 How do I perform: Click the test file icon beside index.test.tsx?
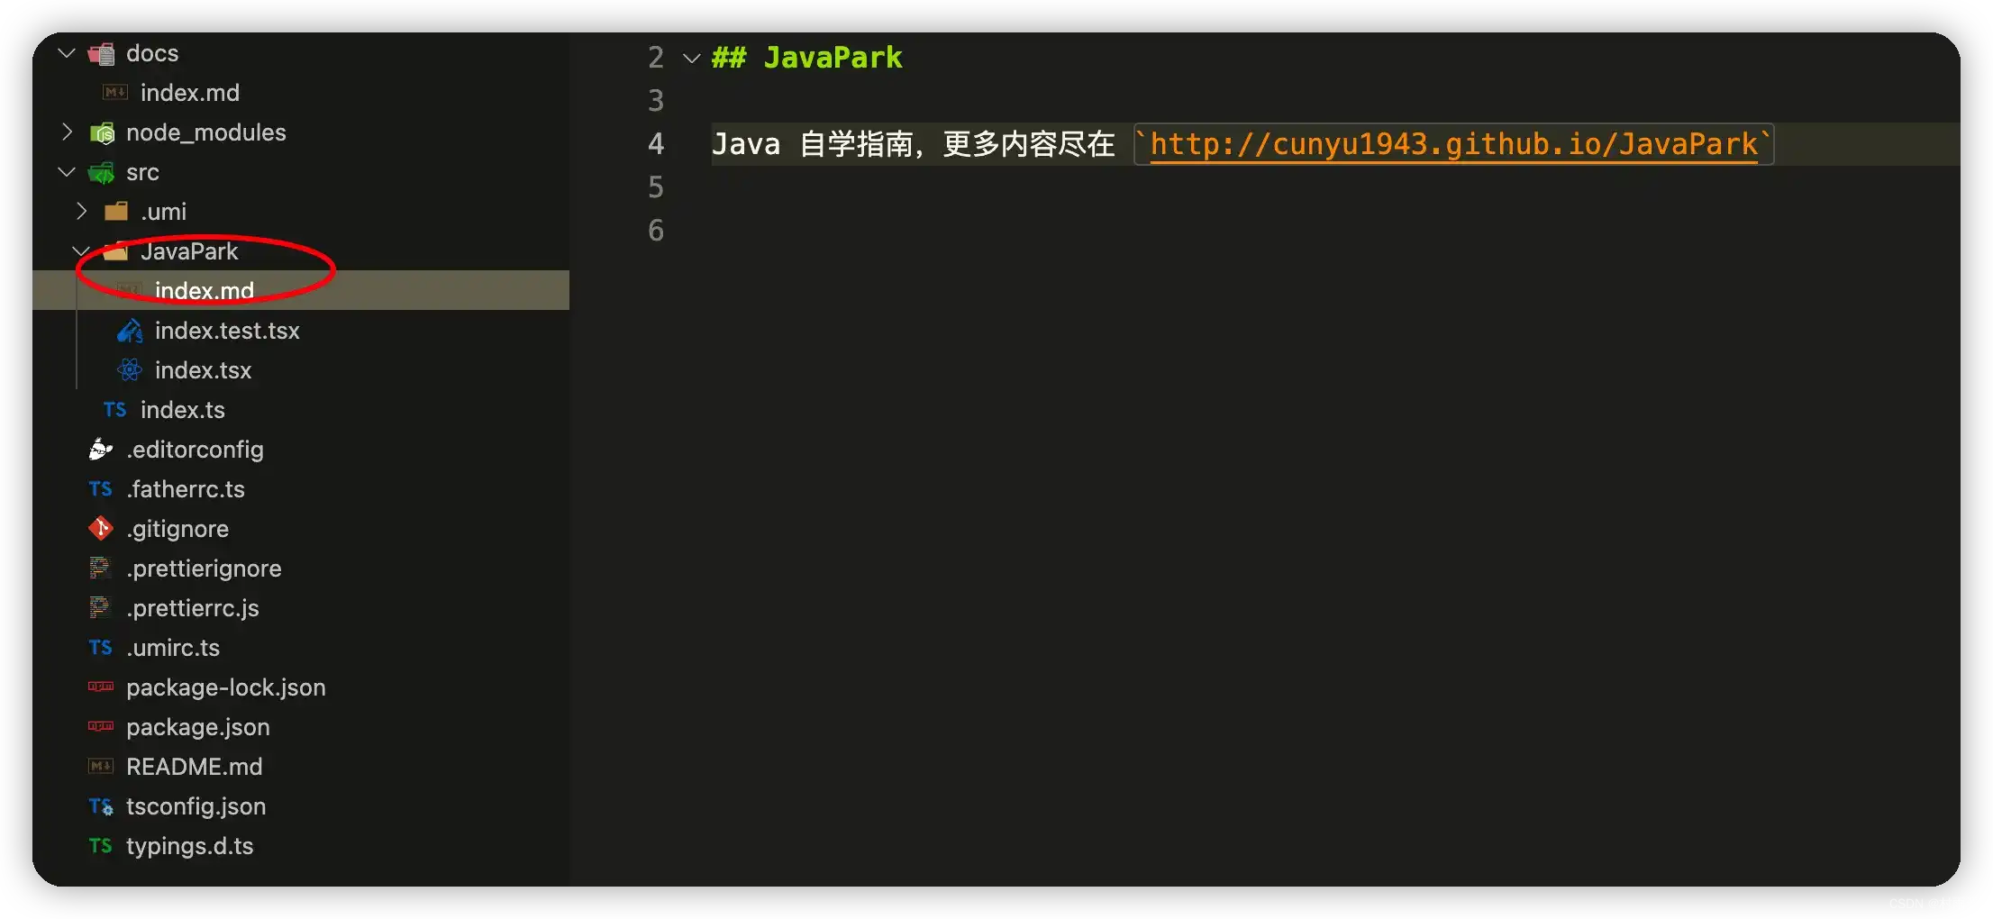(130, 331)
